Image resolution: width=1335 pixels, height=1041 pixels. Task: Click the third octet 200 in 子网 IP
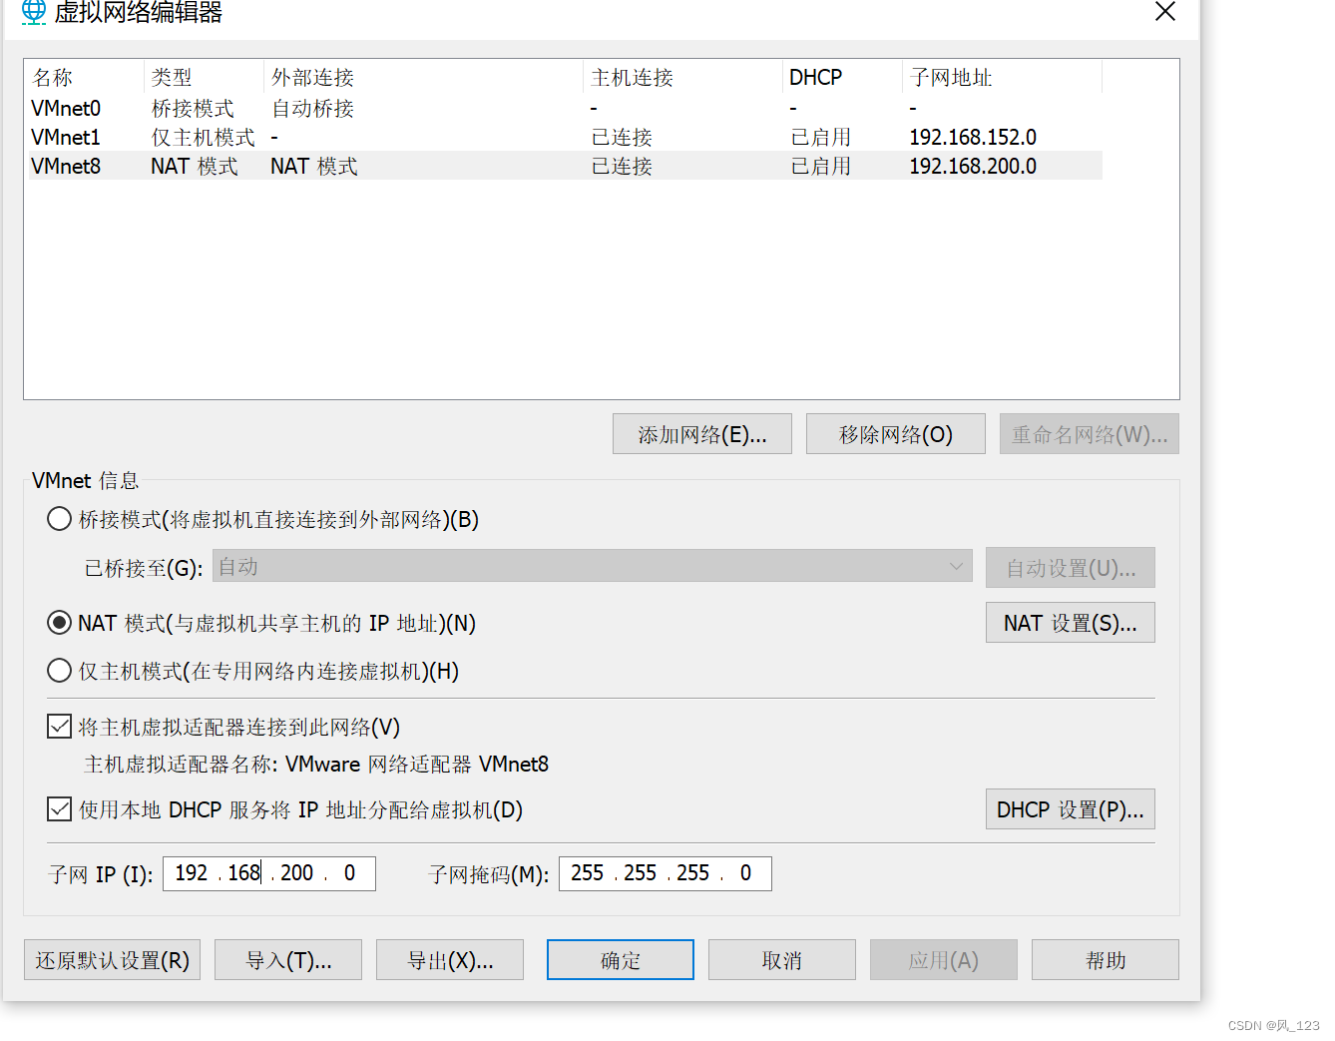pos(297,873)
